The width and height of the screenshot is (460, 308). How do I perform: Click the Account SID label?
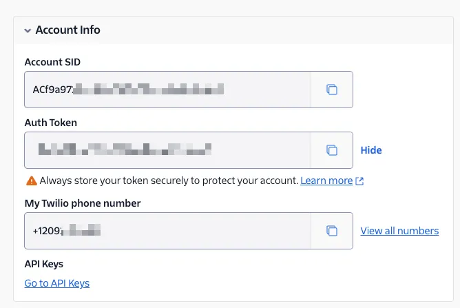click(x=52, y=62)
